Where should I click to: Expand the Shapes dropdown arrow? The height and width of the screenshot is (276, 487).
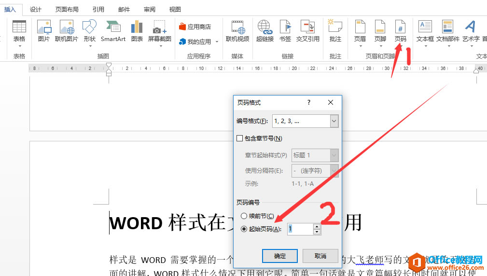click(x=90, y=46)
